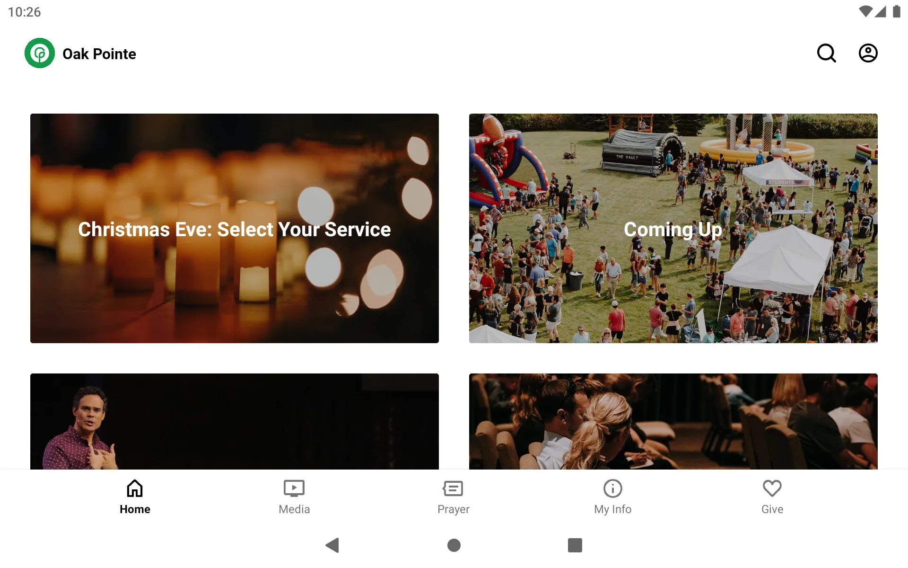Select the My Info menu tab
The height and width of the screenshot is (568, 908).
(612, 496)
